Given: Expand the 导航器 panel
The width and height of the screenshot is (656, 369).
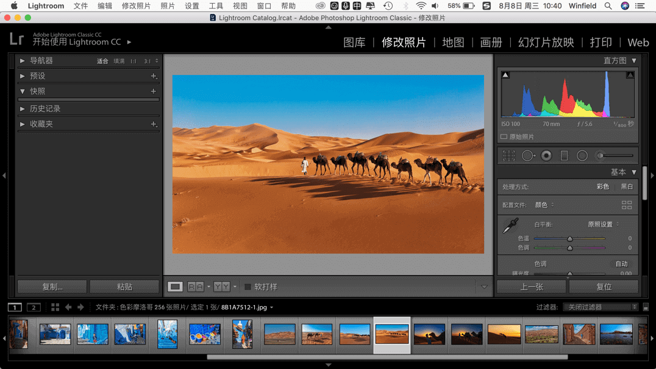Looking at the screenshot, I should [x=22, y=61].
